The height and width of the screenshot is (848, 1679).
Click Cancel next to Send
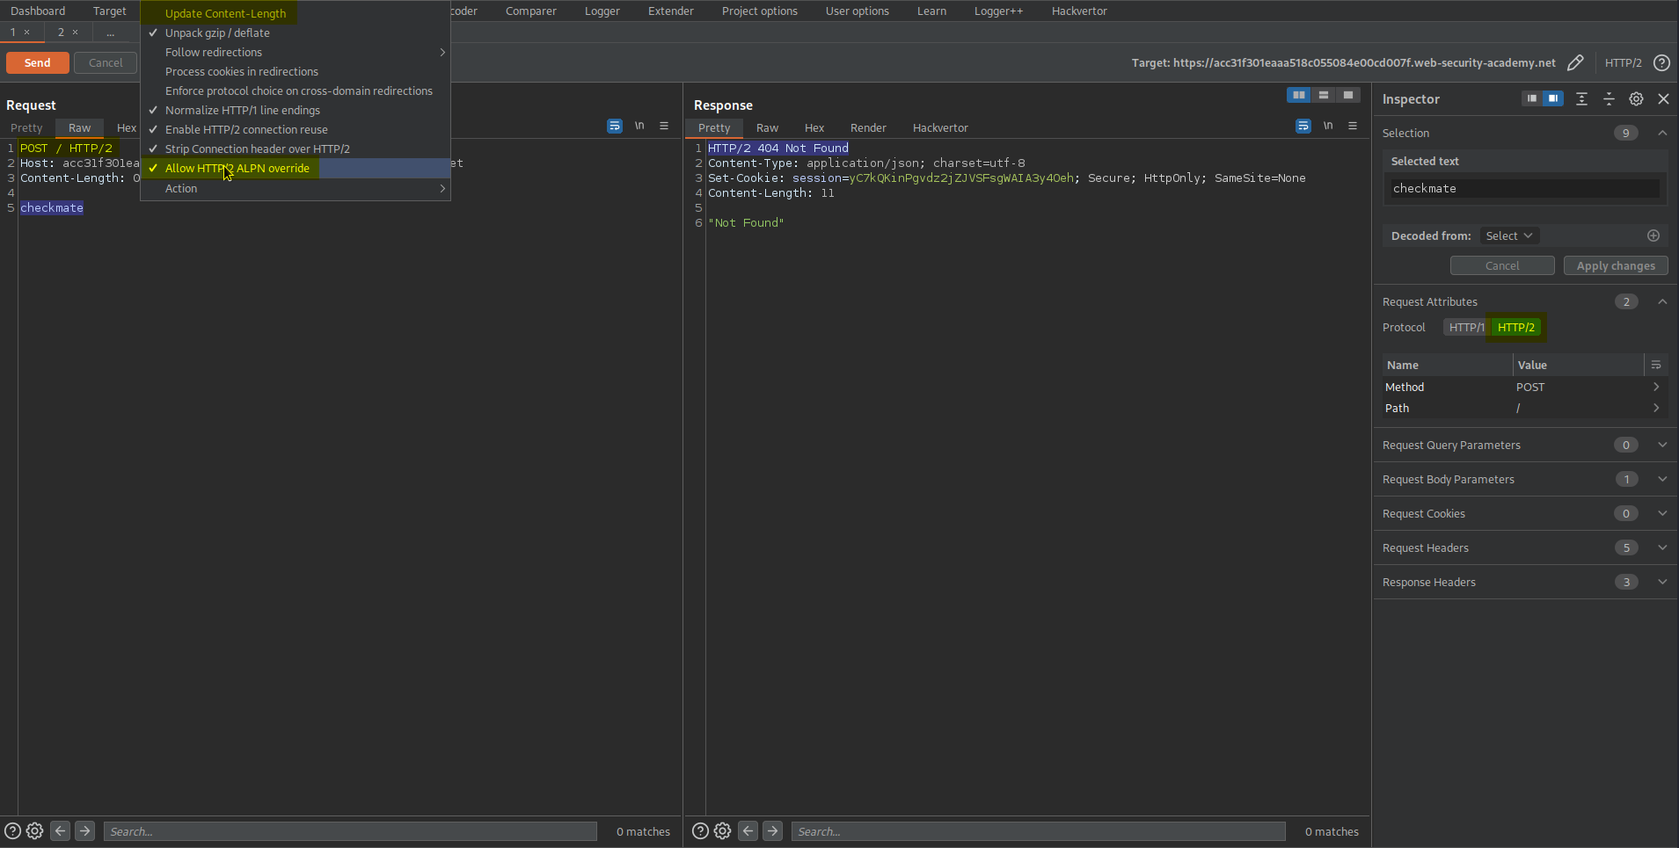[x=106, y=62]
